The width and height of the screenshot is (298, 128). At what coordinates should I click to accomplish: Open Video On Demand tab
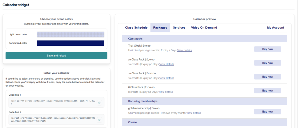tap(204, 28)
